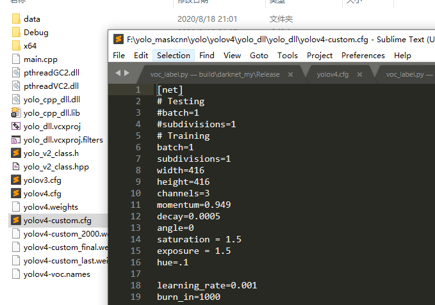Click the yolo_v2_class.hpp file icon
This screenshot has height=305, width=435.
tap(16, 167)
